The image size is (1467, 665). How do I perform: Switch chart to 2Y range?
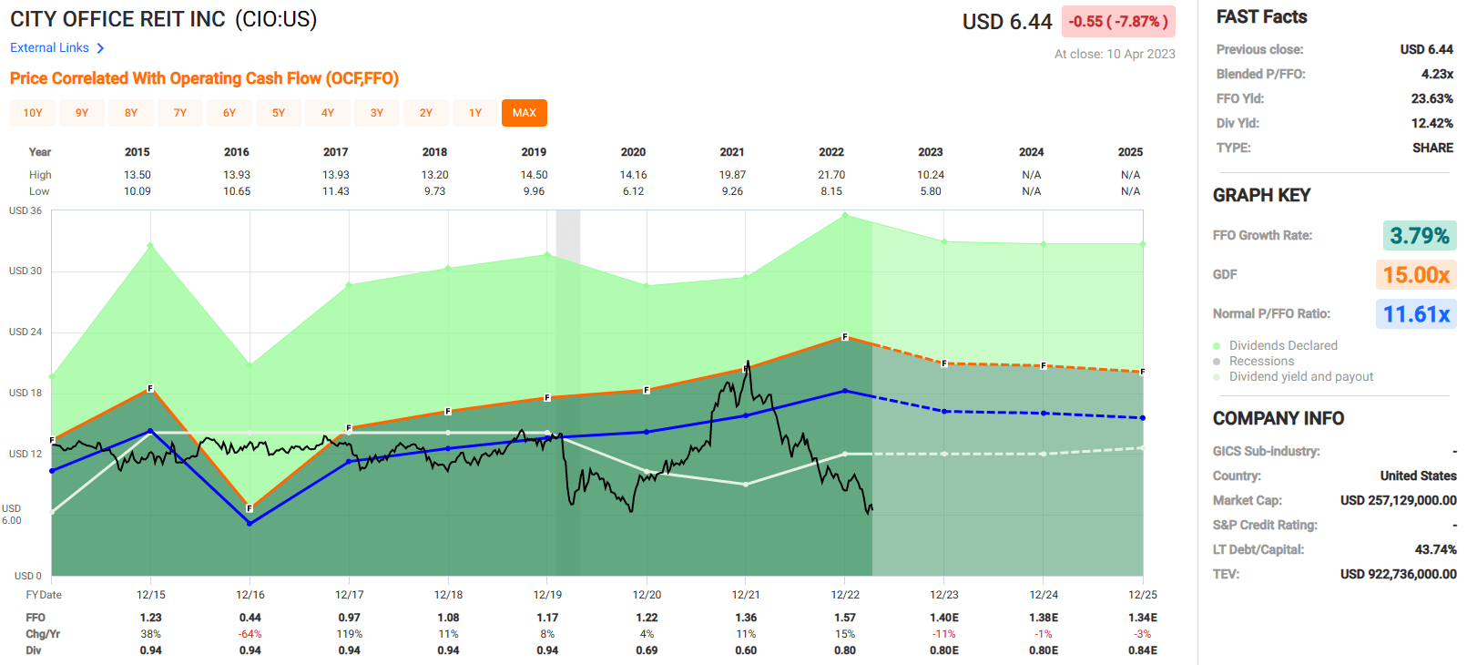click(x=426, y=113)
